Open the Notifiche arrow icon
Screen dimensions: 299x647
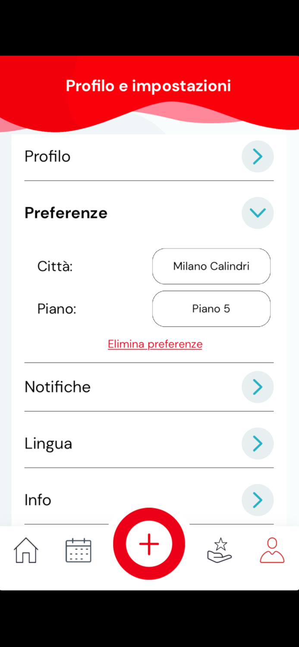point(258,387)
